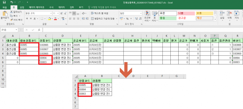
Task: Select column P header in upper sheet
Action: [214, 36]
